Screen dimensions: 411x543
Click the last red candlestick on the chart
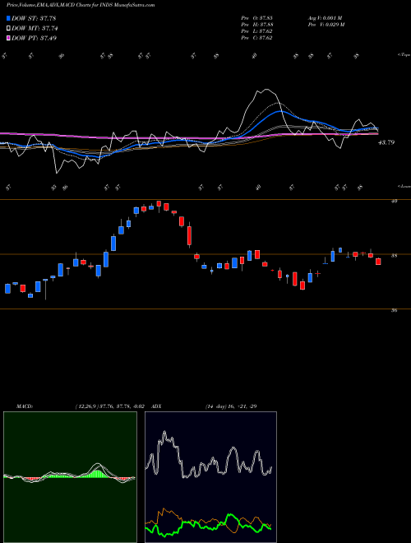tap(378, 262)
